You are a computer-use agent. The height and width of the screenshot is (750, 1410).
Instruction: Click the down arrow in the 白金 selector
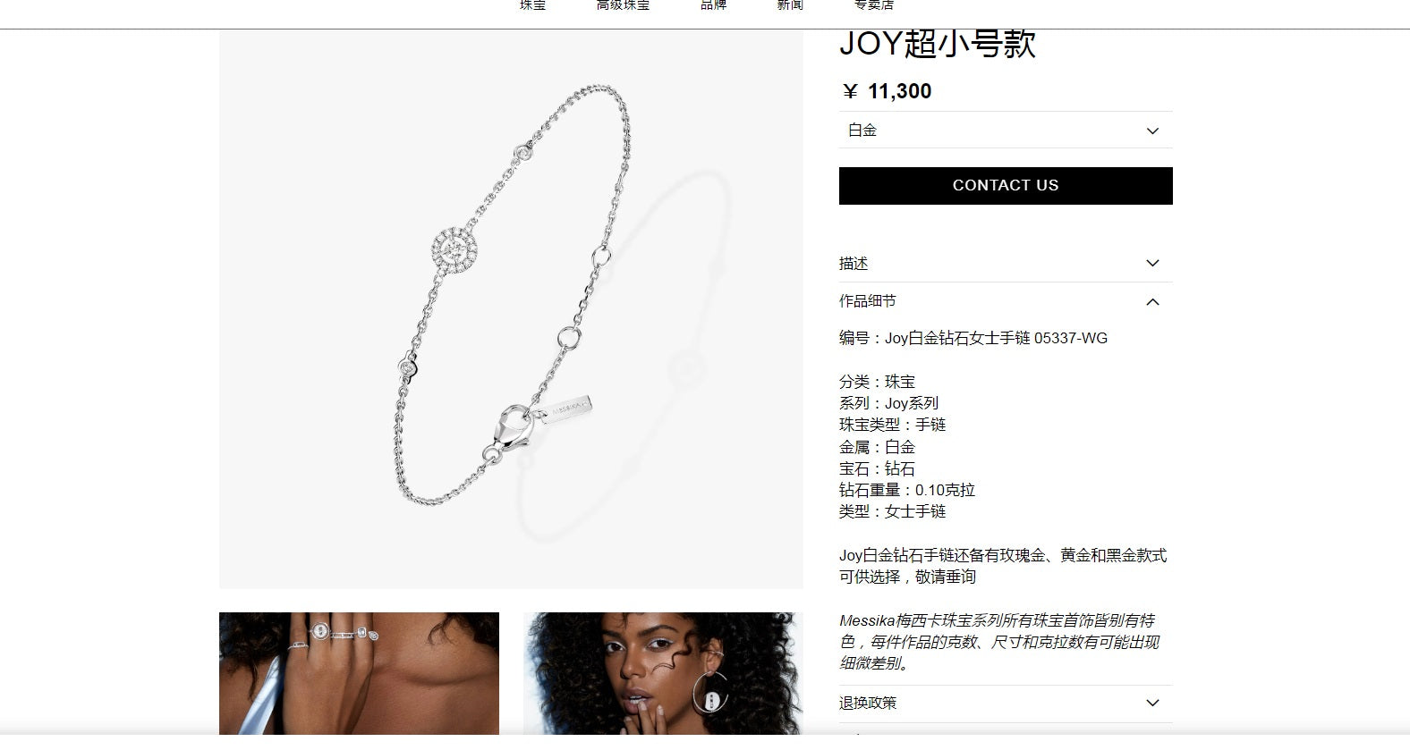click(1152, 131)
